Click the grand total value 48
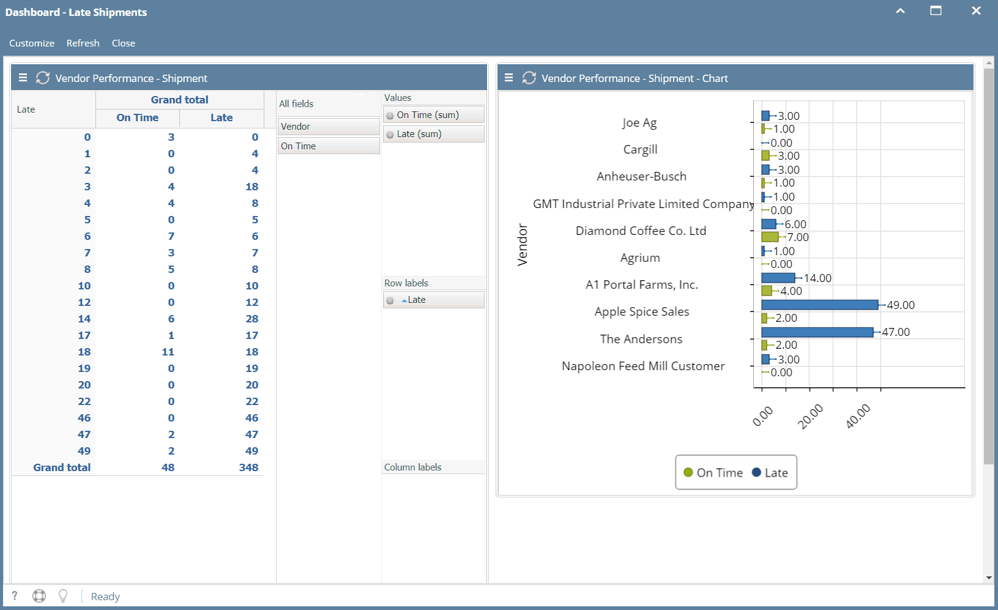Screen dimensions: 998x610 pos(168,467)
